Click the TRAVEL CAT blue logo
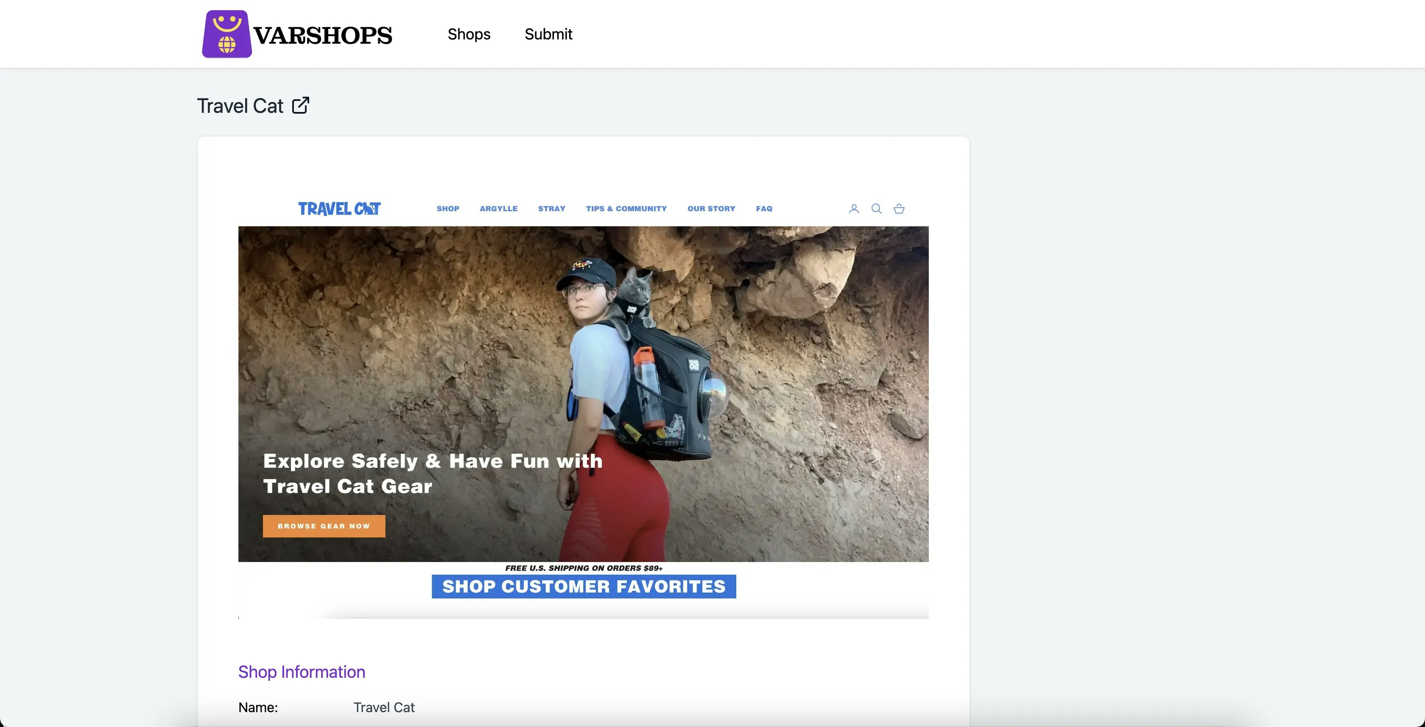The image size is (1425, 727). point(339,209)
